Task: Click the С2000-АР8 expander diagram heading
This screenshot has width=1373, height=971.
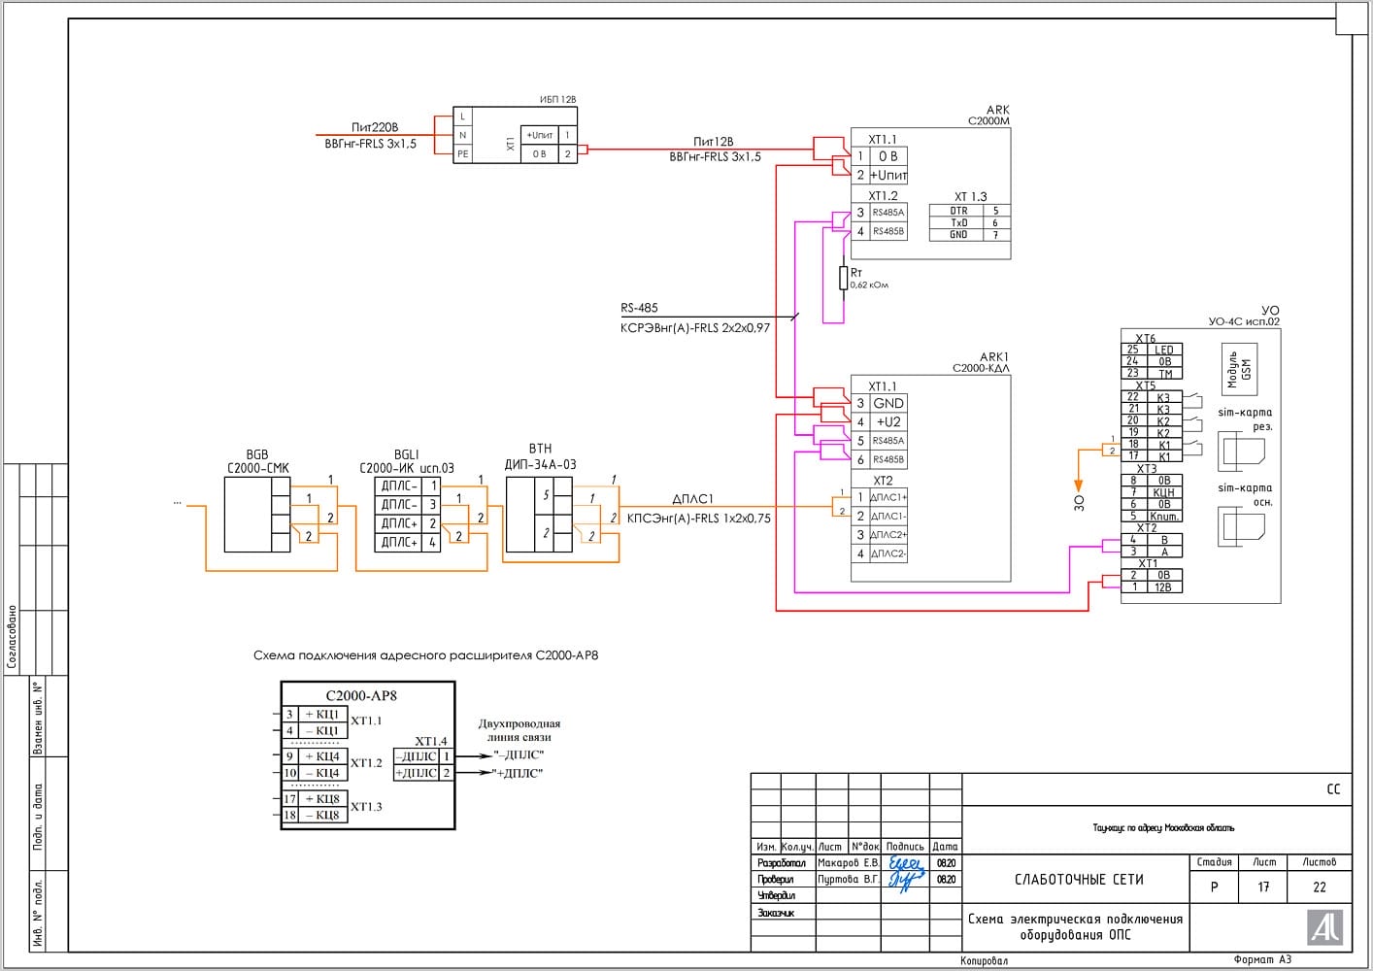Action: pyautogui.click(x=425, y=655)
